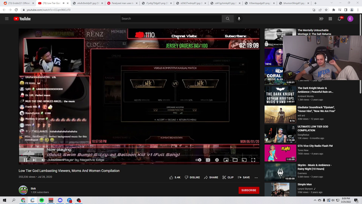The width and height of the screenshot is (362, 204).
Task: Open the YouTube apps grid icon
Action: tap(330, 19)
